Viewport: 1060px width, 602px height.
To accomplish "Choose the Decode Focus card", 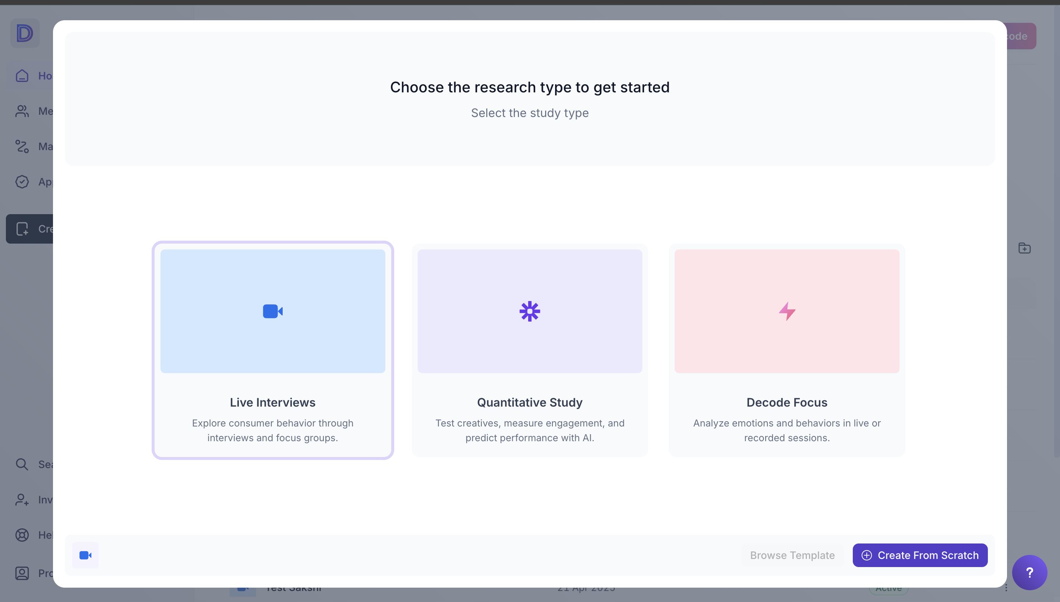I will [x=787, y=350].
